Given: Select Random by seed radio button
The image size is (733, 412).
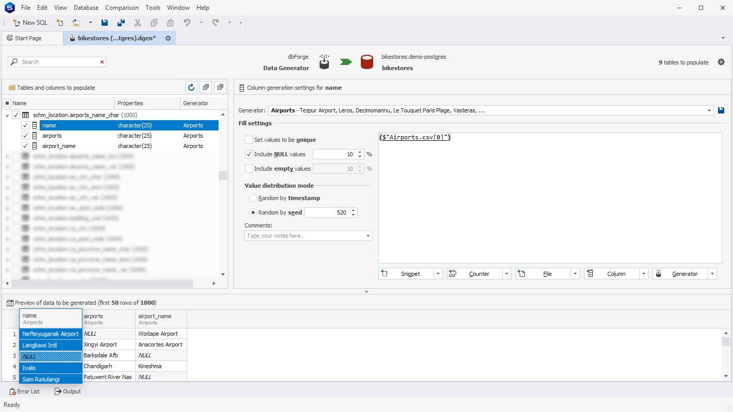Looking at the screenshot, I should coord(253,212).
